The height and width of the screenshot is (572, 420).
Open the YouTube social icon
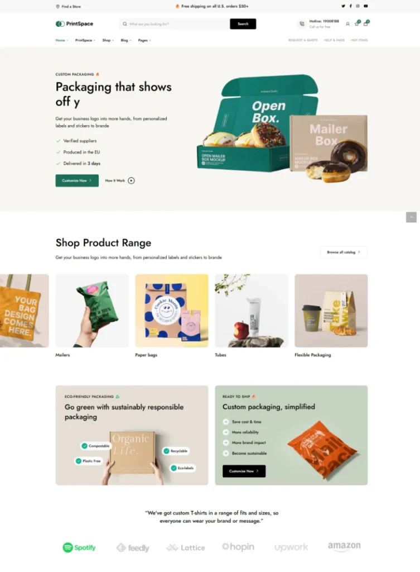point(366,6)
